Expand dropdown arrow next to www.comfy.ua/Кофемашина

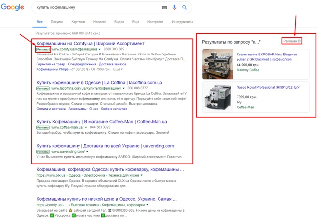(99, 49)
